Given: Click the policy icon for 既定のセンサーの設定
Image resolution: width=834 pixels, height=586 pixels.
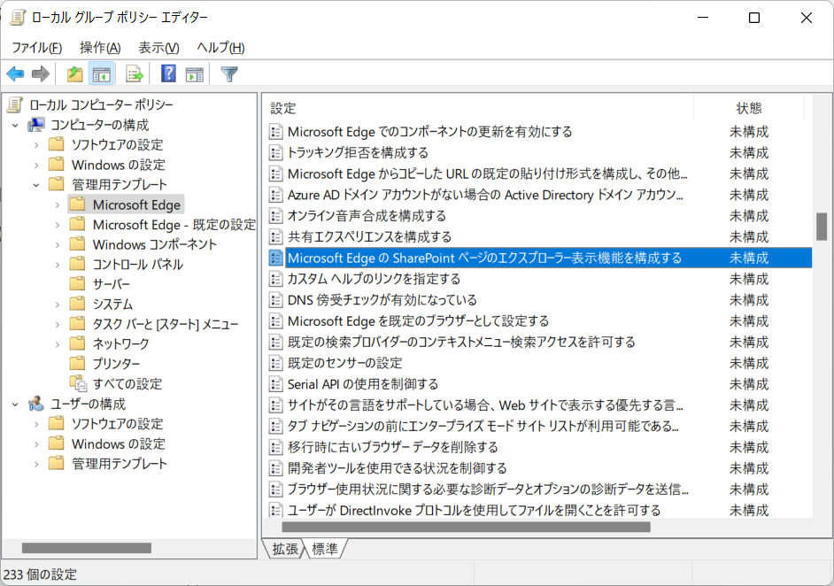Looking at the screenshot, I should (275, 363).
